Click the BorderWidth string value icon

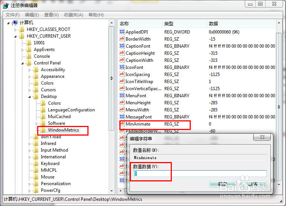point(122,39)
